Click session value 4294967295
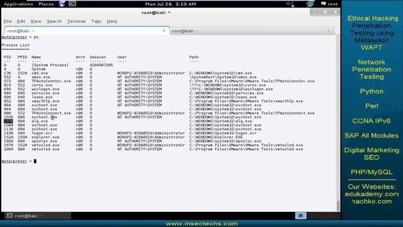Viewport: 403px width, 227px height. pyautogui.click(x=101, y=65)
